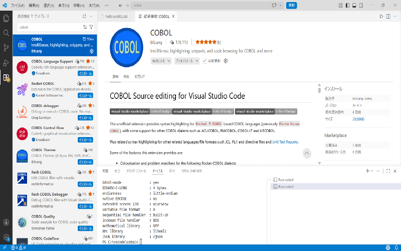Image resolution: width=401 pixels, height=251 pixels.
Task: Go back with the navigation arrow
Action: pos(120,5)
